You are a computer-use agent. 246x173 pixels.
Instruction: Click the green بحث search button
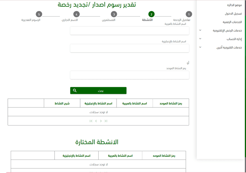(x=98, y=91)
